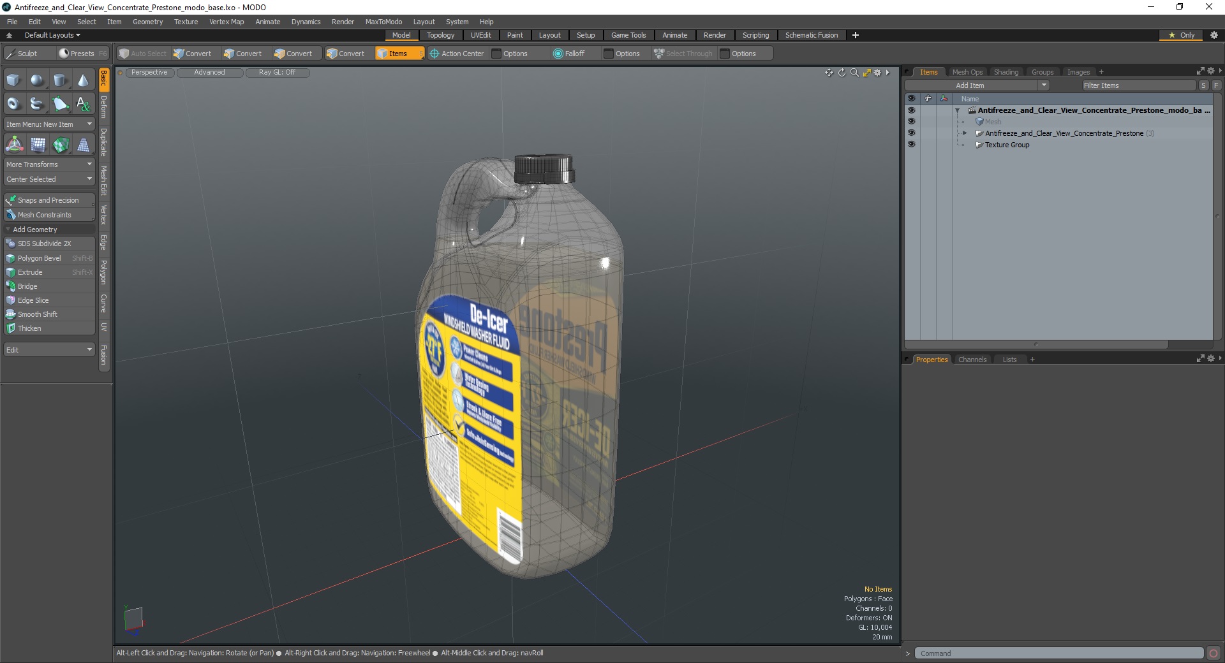The width and height of the screenshot is (1225, 663).
Task: Toggle Action Center Options checkbox
Action: point(496,54)
